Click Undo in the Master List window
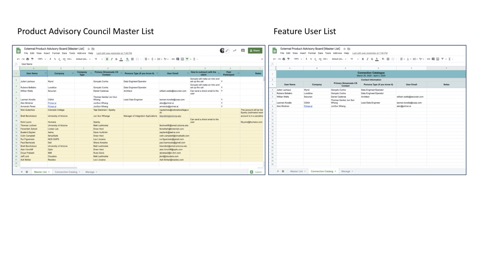Image resolution: width=481 pixels, height=270 pixels. click(18, 59)
